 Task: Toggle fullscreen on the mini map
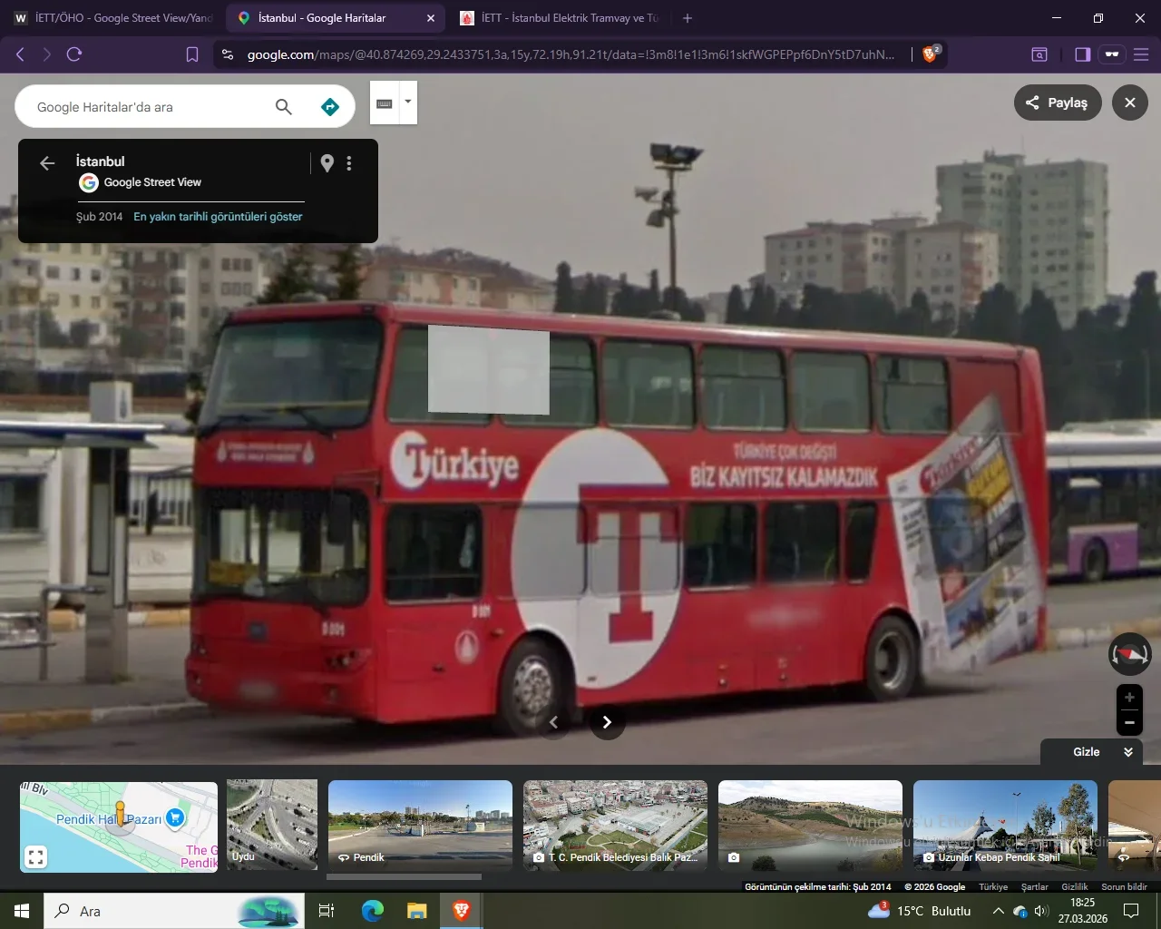(x=35, y=856)
